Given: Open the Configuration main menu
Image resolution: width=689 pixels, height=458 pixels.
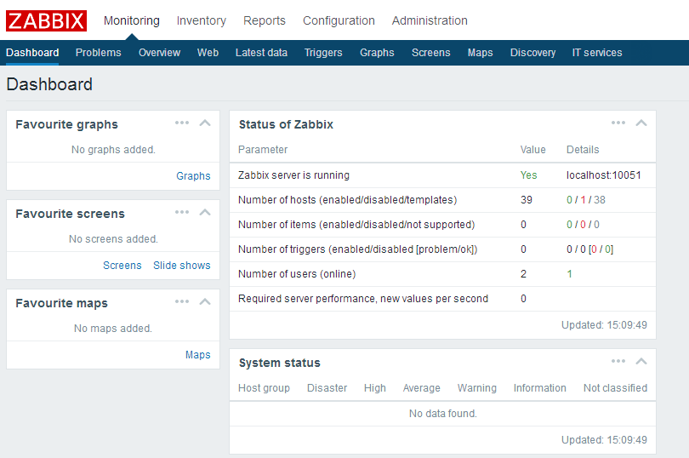Looking at the screenshot, I should pyautogui.click(x=339, y=20).
